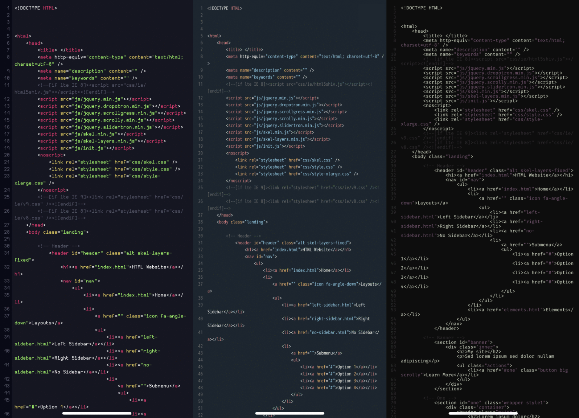This screenshot has height=418, width=579.
Task: Click meta description line in left editor
Action: tap(92, 71)
